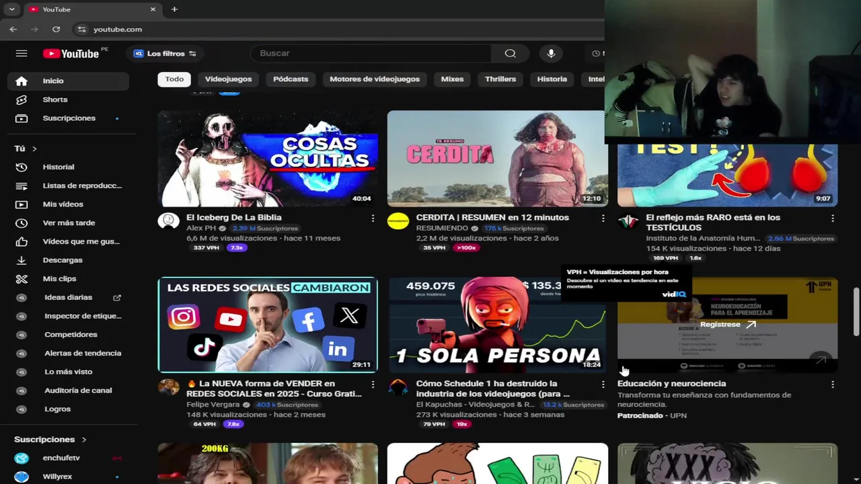Select the Historia filter chip
The image size is (861, 484).
552,79
